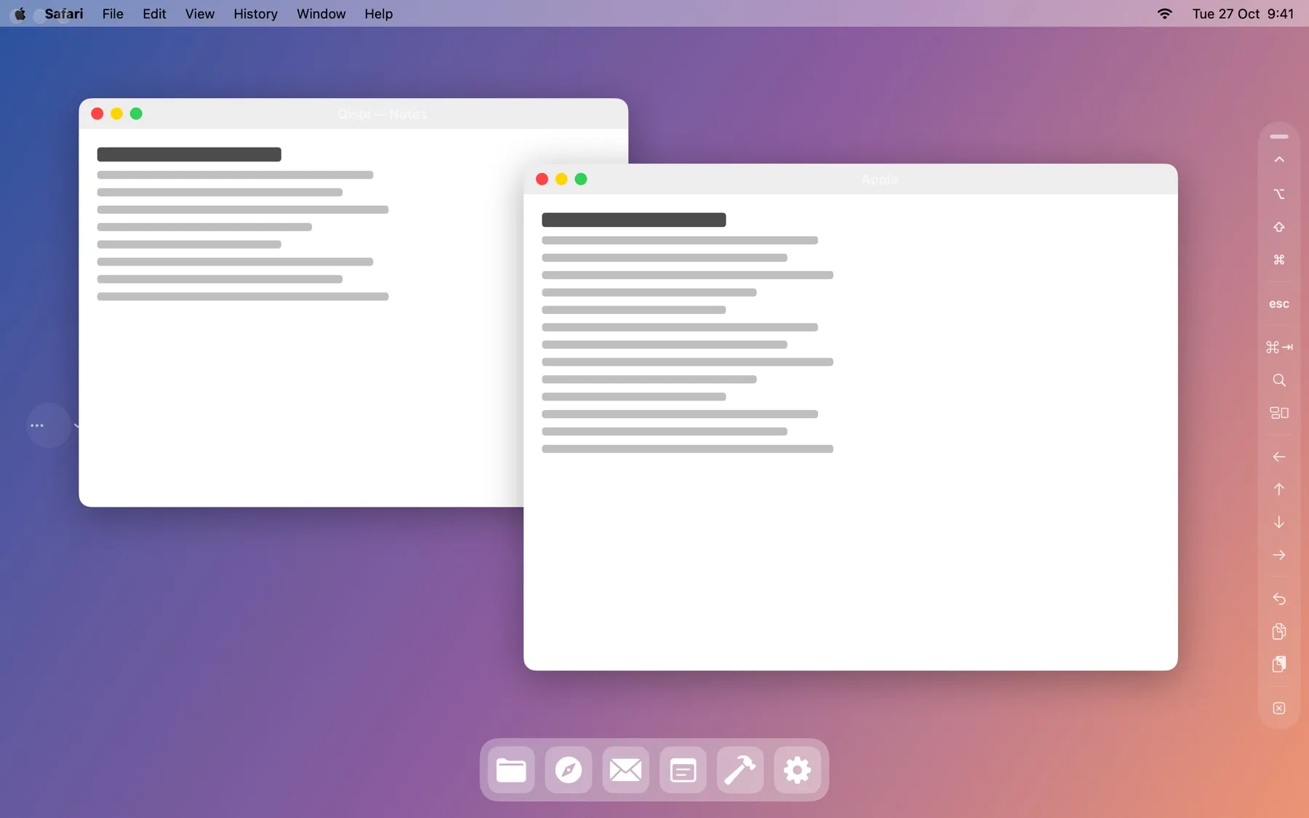Screen dimensions: 1309x818
Task: Click the copy icon in the sidebar
Action: [1279, 631]
